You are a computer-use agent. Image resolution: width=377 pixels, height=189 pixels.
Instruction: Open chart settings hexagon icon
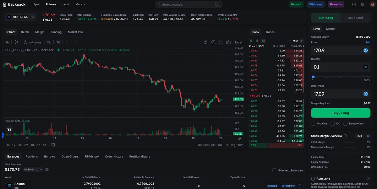point(213,42)
